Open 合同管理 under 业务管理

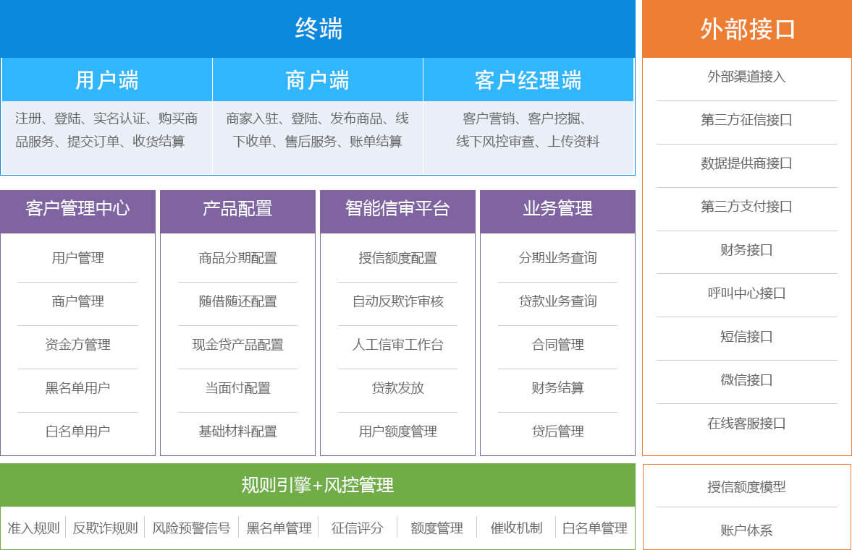tap(557, 345)
